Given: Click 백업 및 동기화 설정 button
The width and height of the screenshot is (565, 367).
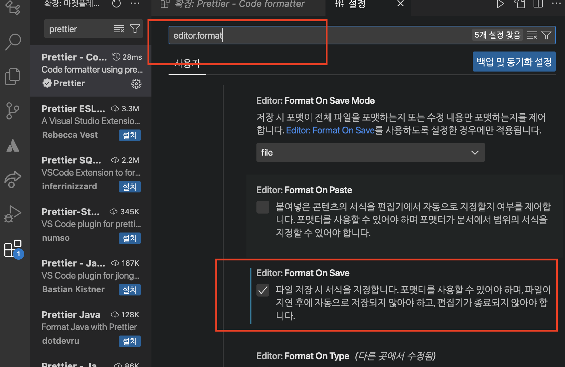Looking at the screenshot, I should [514, 62].
